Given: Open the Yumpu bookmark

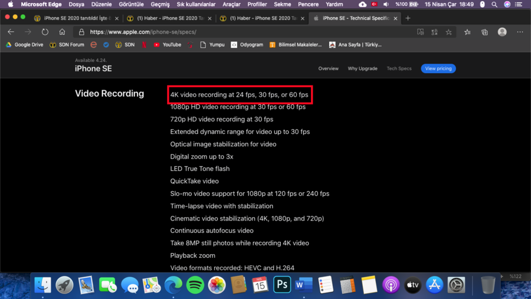Looking at the screenshot, I should pos(212,45).
